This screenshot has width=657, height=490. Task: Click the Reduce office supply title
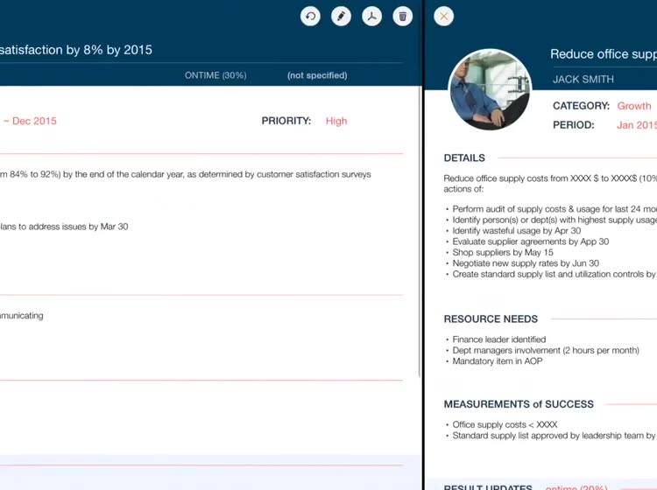tap(604, 54)
